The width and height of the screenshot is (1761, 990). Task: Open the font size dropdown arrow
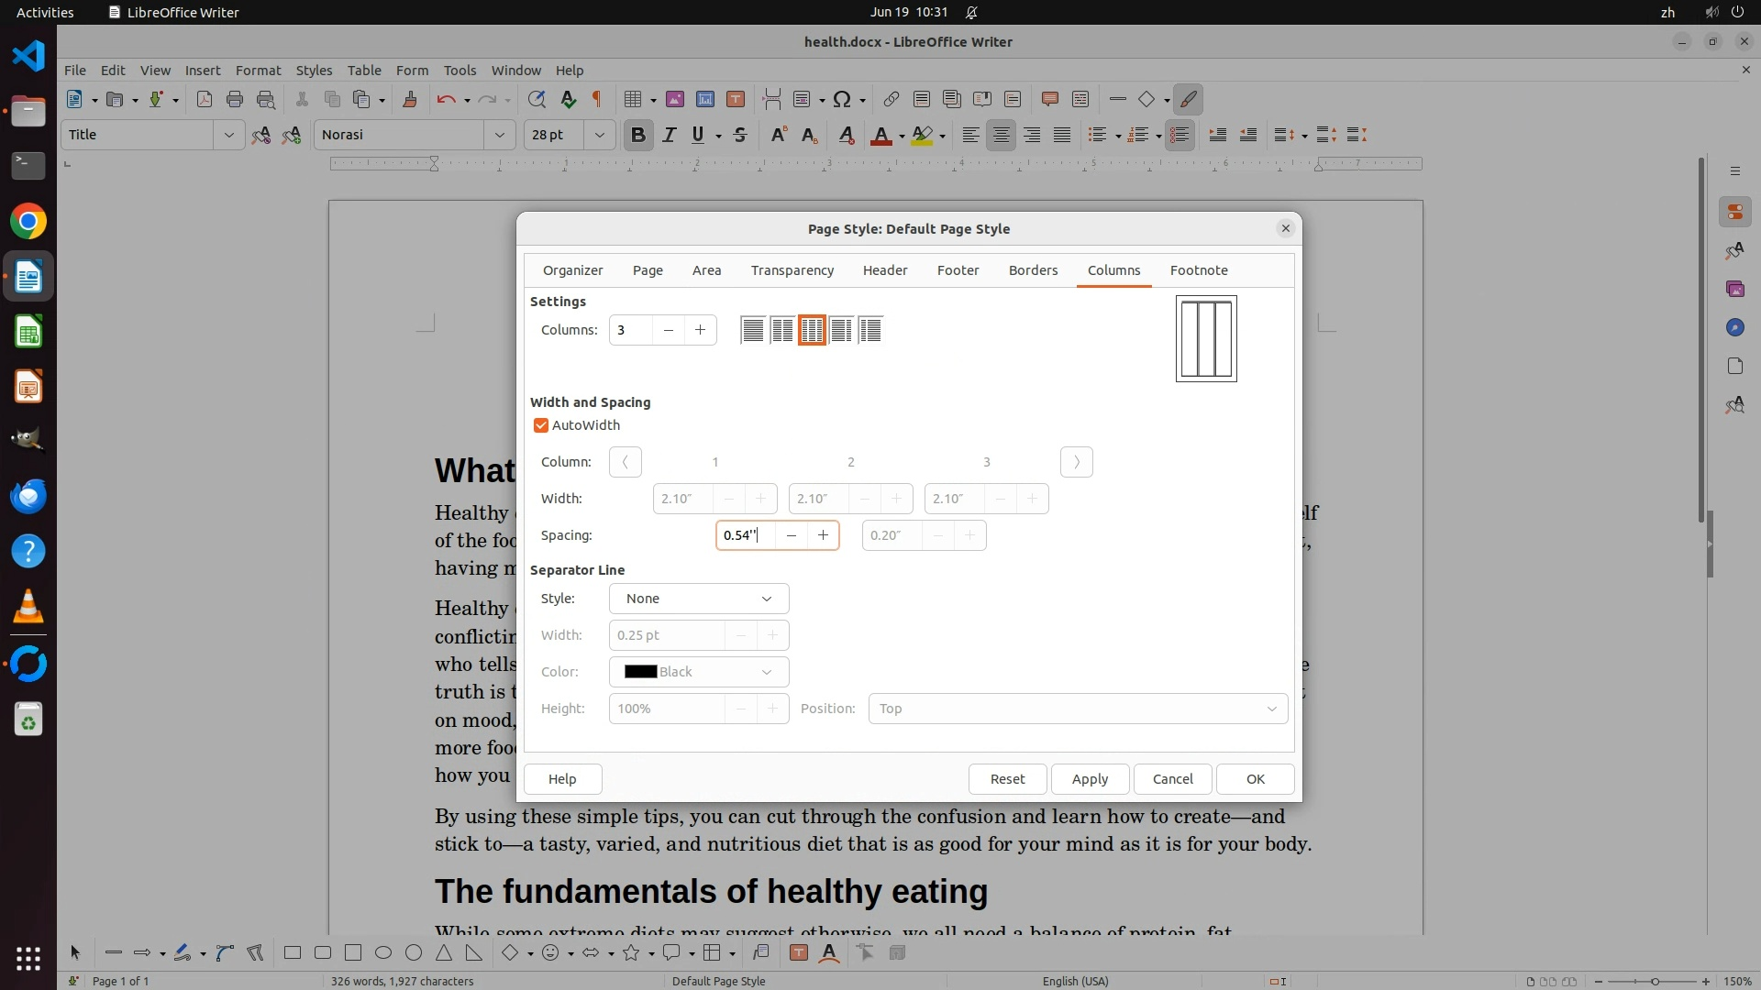coord(599,136)
